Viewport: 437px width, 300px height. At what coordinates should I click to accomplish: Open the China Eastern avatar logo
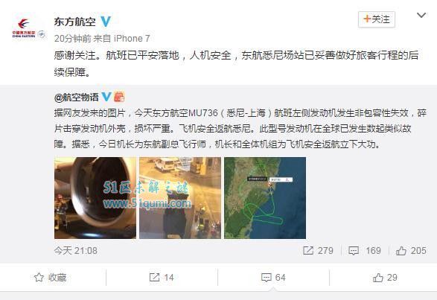(x=28, y=27)
